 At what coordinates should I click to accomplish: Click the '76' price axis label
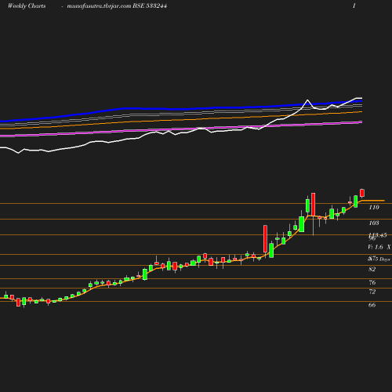tap(372, 282)
